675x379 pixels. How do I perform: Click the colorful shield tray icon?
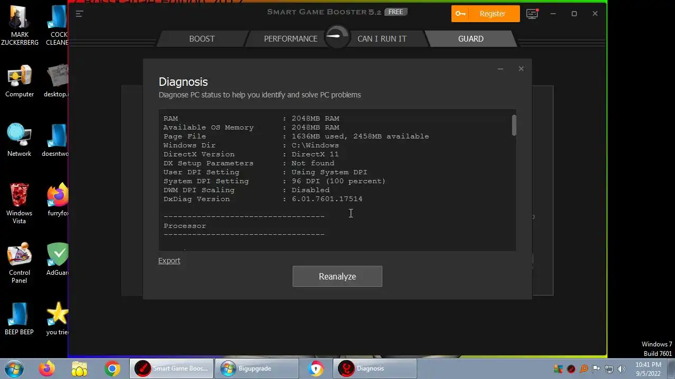558,369
